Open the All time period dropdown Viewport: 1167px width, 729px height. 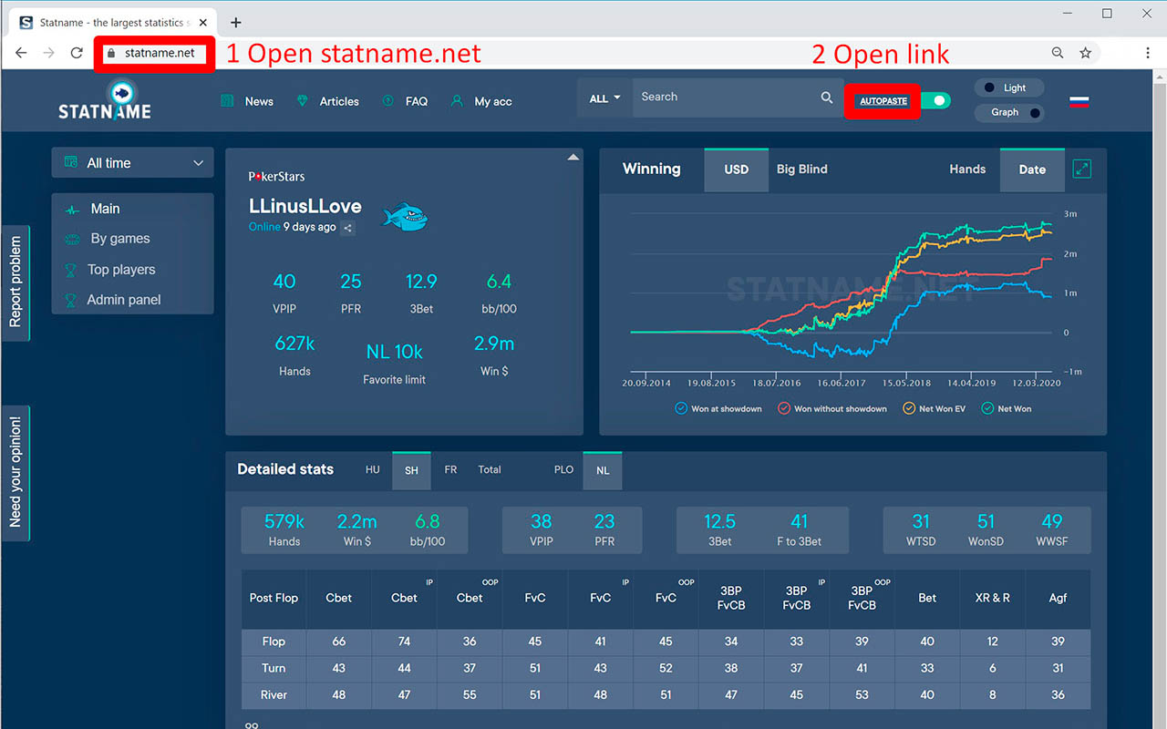[x=133, y=163]
